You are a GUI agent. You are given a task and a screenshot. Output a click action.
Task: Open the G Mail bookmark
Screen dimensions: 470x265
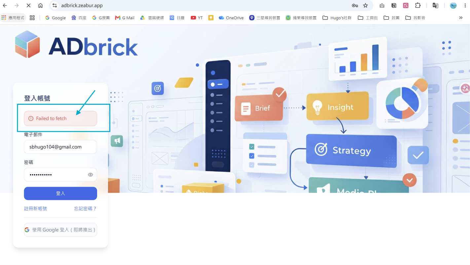coord(125,18)
